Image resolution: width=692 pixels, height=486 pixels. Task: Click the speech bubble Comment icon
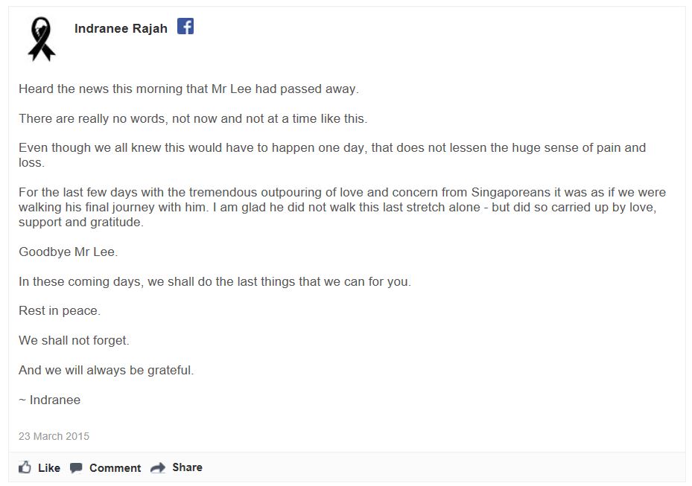(76, 468)
